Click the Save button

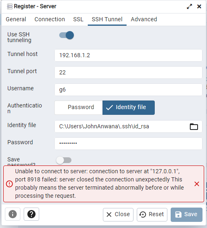[x=187, y=215]
